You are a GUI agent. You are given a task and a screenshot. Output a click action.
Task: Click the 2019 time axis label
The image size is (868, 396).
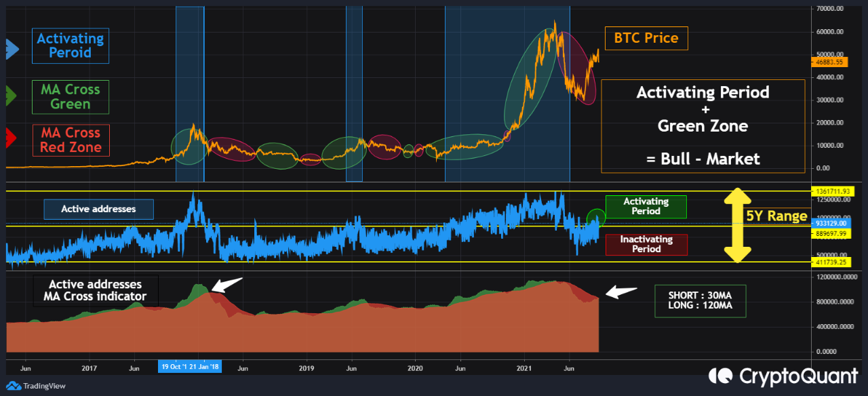click(307, 367)
